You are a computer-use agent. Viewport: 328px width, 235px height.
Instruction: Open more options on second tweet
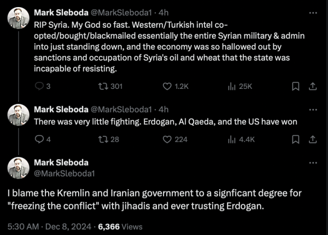click(313, 110)
